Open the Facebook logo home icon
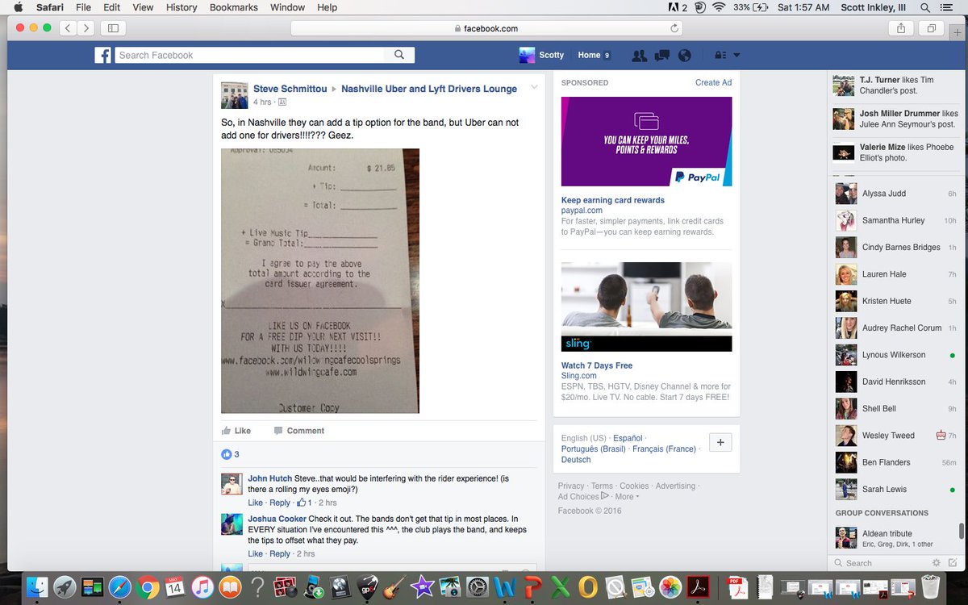This screenshot has height=605, width=968. (x=102, y=55)
